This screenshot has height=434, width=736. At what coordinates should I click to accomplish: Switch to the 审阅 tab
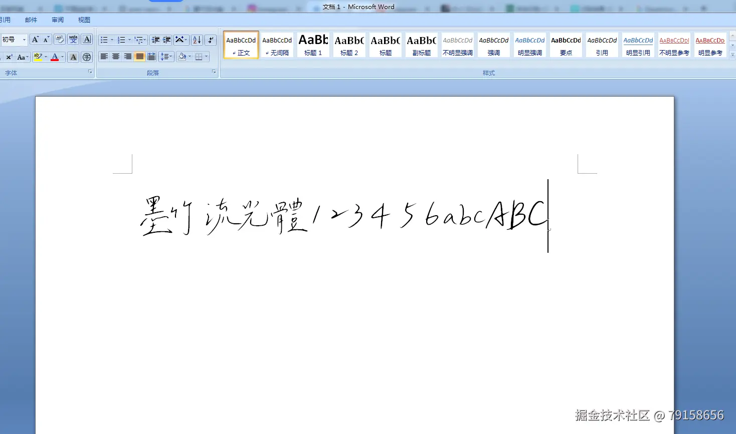[58, 20]
